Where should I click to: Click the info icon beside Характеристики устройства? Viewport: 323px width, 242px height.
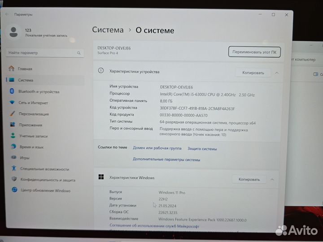[x=101, y=71]
